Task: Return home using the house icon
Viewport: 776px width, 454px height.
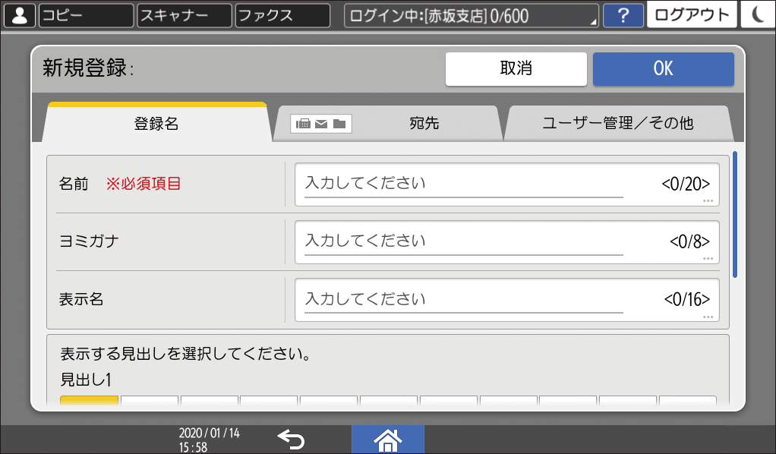Action: click(x=388, y=439)
